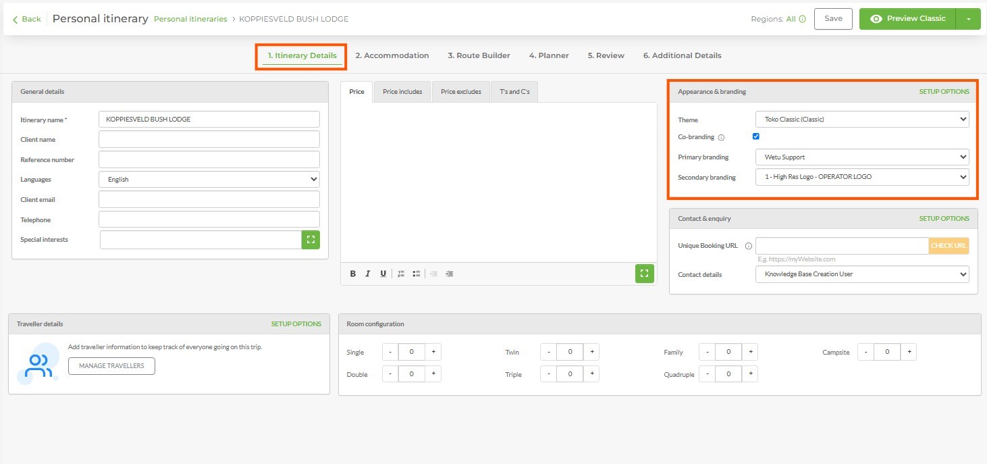This screenshot has width=987, height=464.
Task: Click the Co-branding info icon
Action: [721, 138]
